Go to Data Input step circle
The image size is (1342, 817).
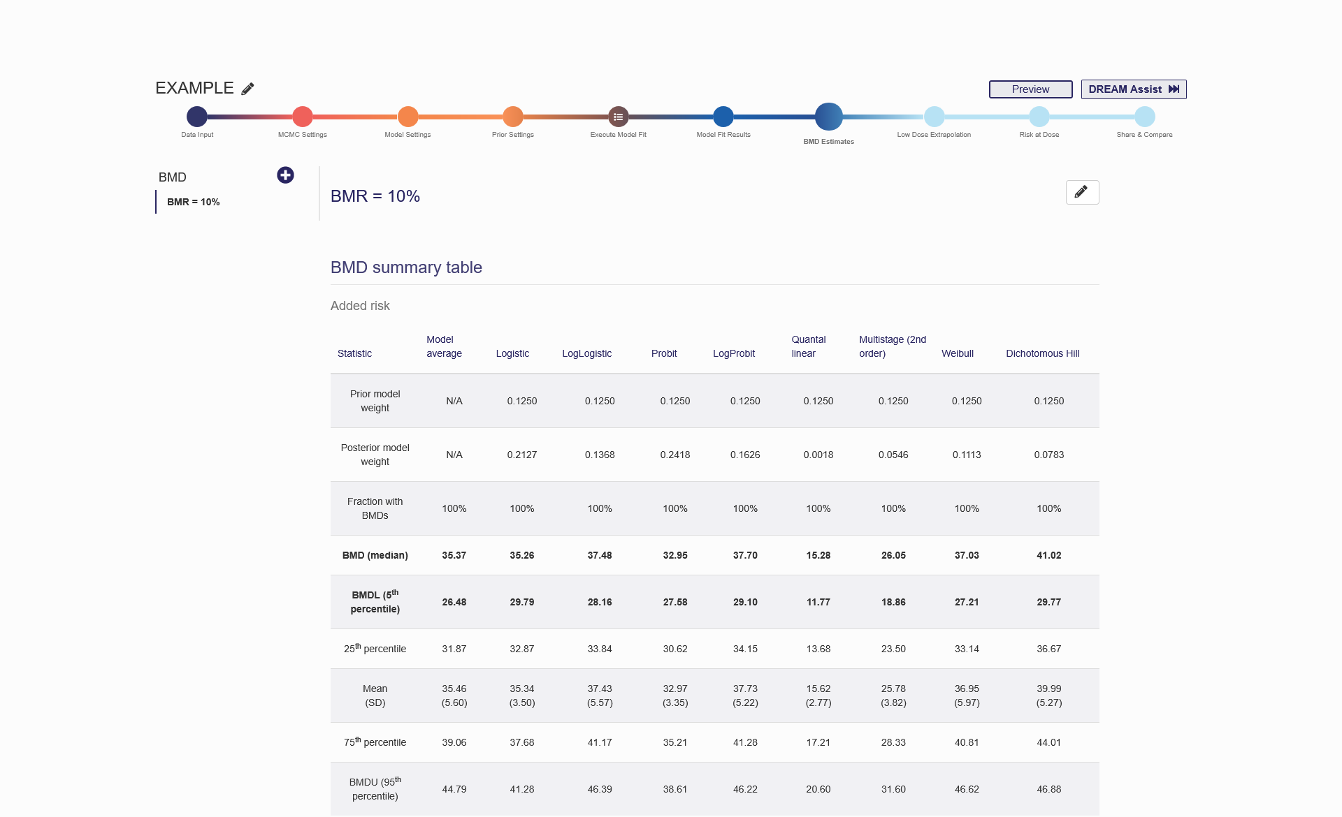(197, 117)
